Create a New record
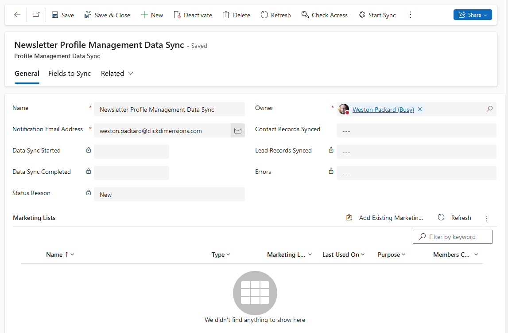This screenshot has height=333, width=508. coord(152,15)
